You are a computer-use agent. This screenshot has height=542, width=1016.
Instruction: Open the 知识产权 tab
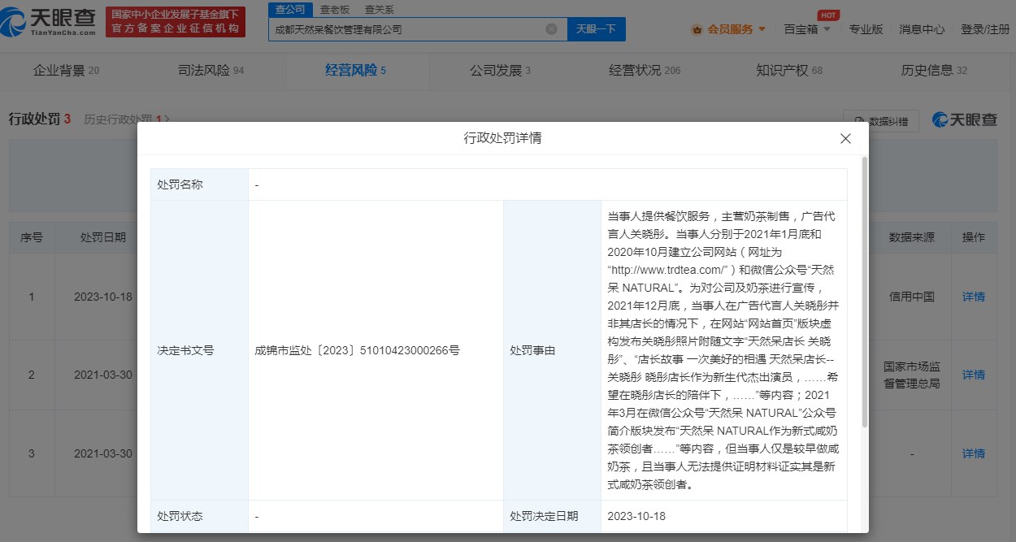click(x=789, y=71)
